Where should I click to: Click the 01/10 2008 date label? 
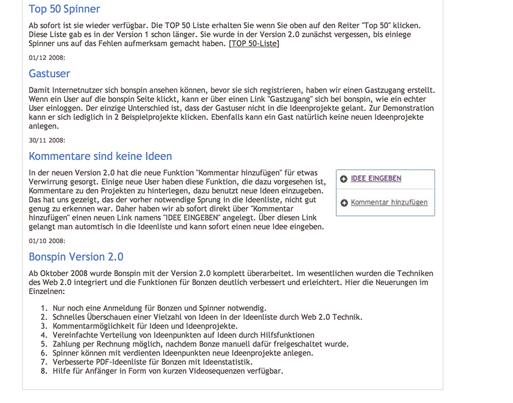(47, 241)
